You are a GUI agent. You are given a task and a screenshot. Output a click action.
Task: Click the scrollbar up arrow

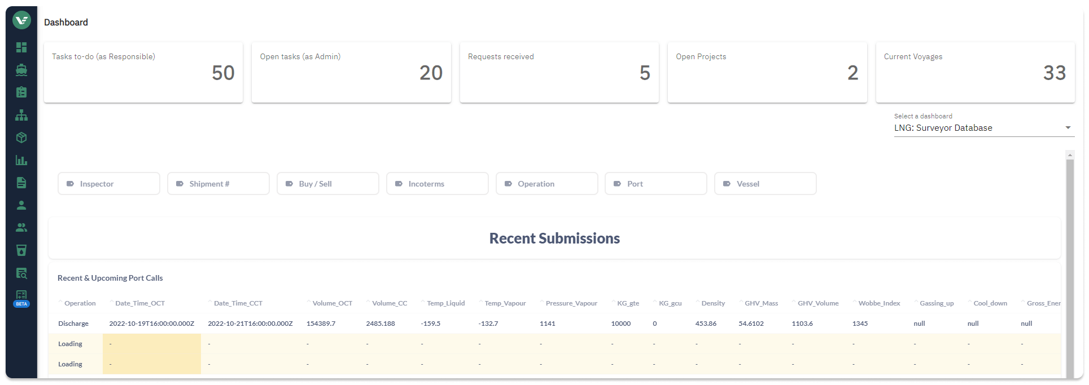click(x=1070, y=154)
